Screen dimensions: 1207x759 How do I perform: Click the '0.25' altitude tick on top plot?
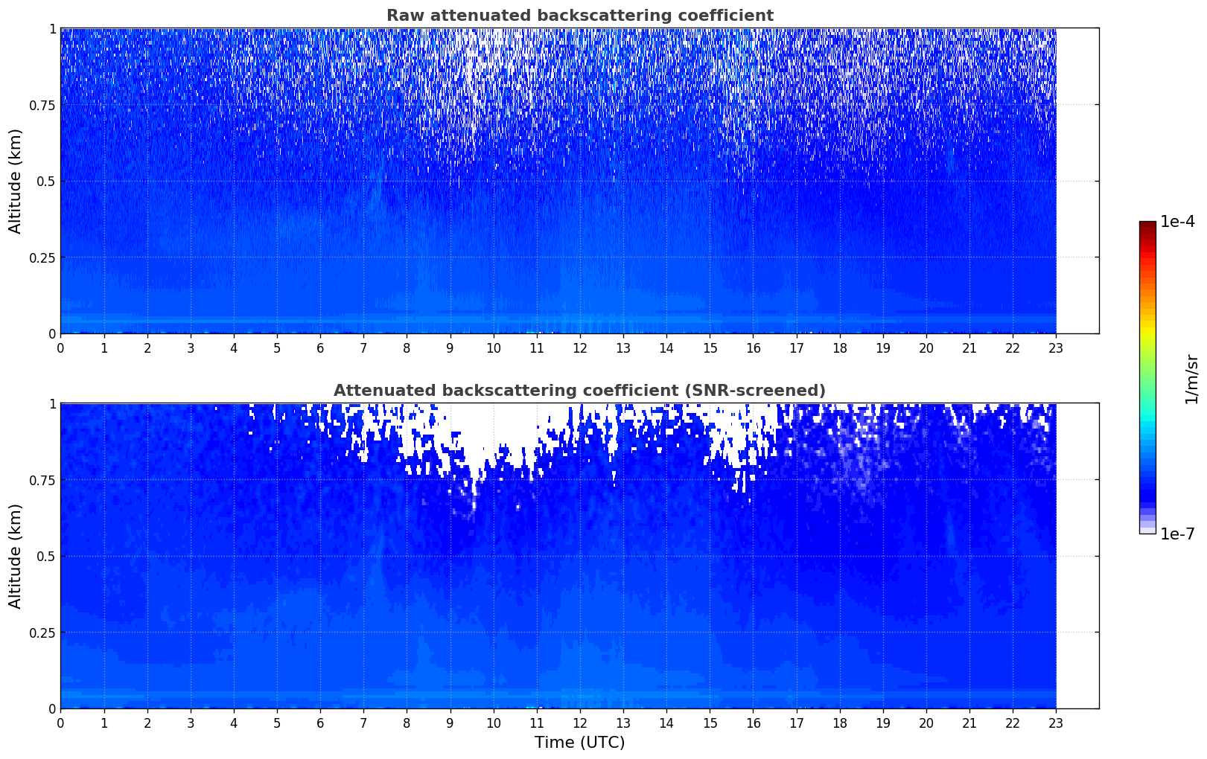click(x=42, y=257)
